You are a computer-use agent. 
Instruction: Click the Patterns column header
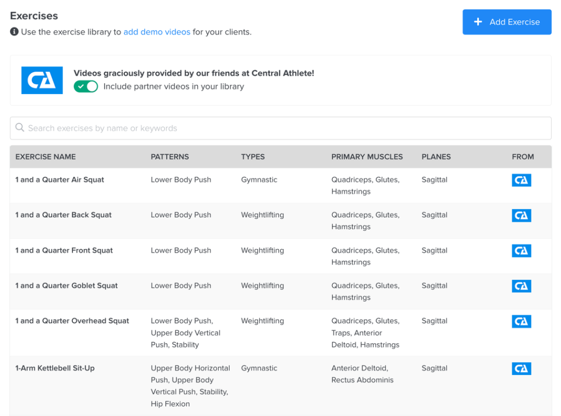point(170,157)
